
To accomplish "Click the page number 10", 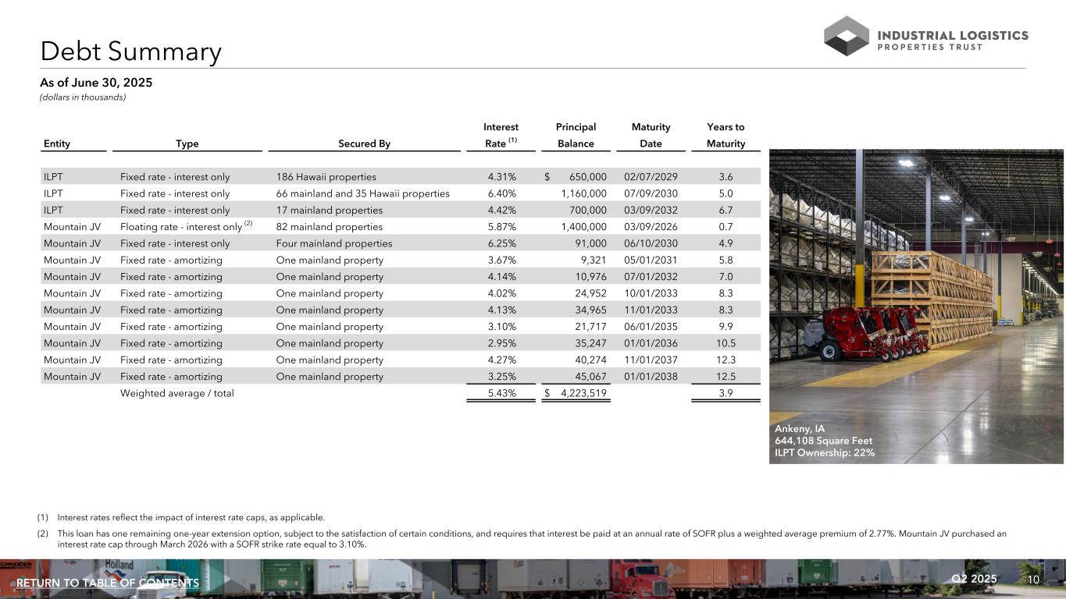I will (1033, 579).
